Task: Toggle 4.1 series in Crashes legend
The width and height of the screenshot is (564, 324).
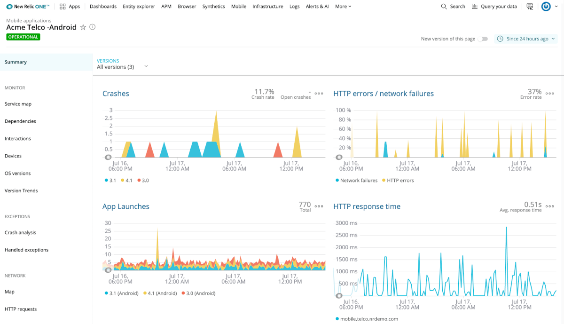Action: [x=127, y=181]
